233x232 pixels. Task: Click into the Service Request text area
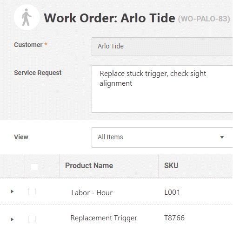click(x=162, y=89)
